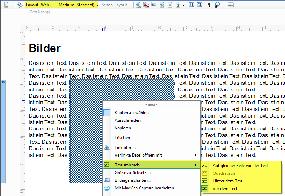This screenshot has width=285, height=196.
Task: Click the eye-with-tags markup visibility icon
Action: 217,5
